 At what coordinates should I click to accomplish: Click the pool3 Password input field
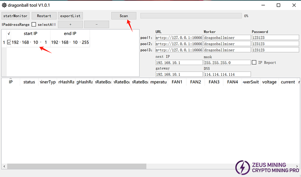click(275, 50)
